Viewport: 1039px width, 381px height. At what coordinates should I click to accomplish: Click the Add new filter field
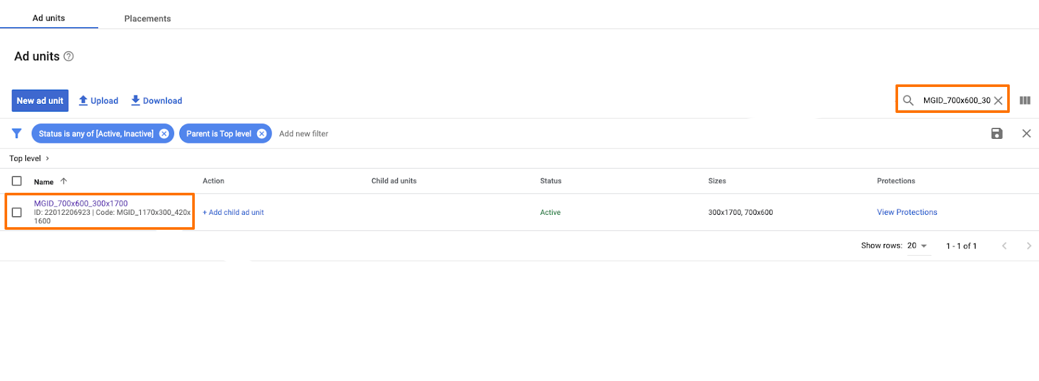pyautogui.click(x=304, y=134)
